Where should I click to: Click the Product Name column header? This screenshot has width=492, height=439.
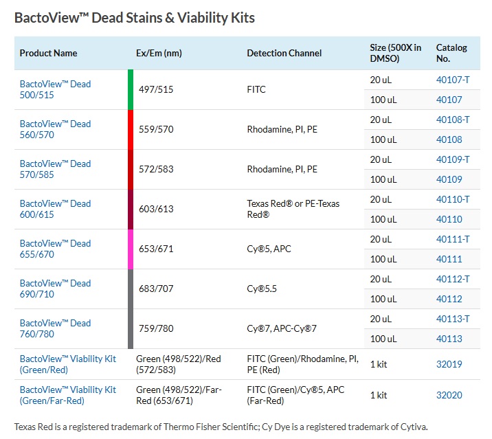coord(48,53)
